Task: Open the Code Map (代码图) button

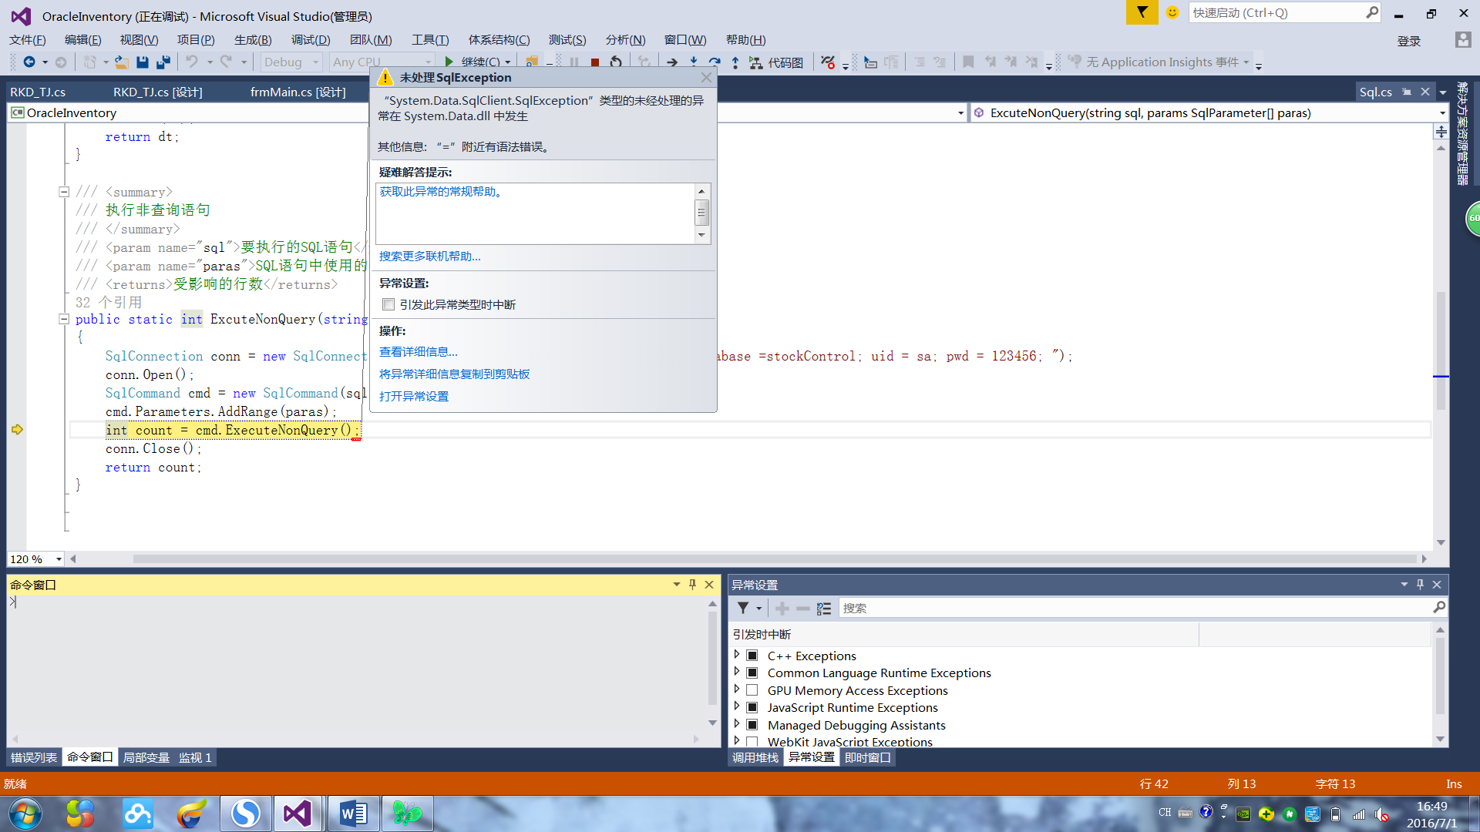Action: [776, 62]
